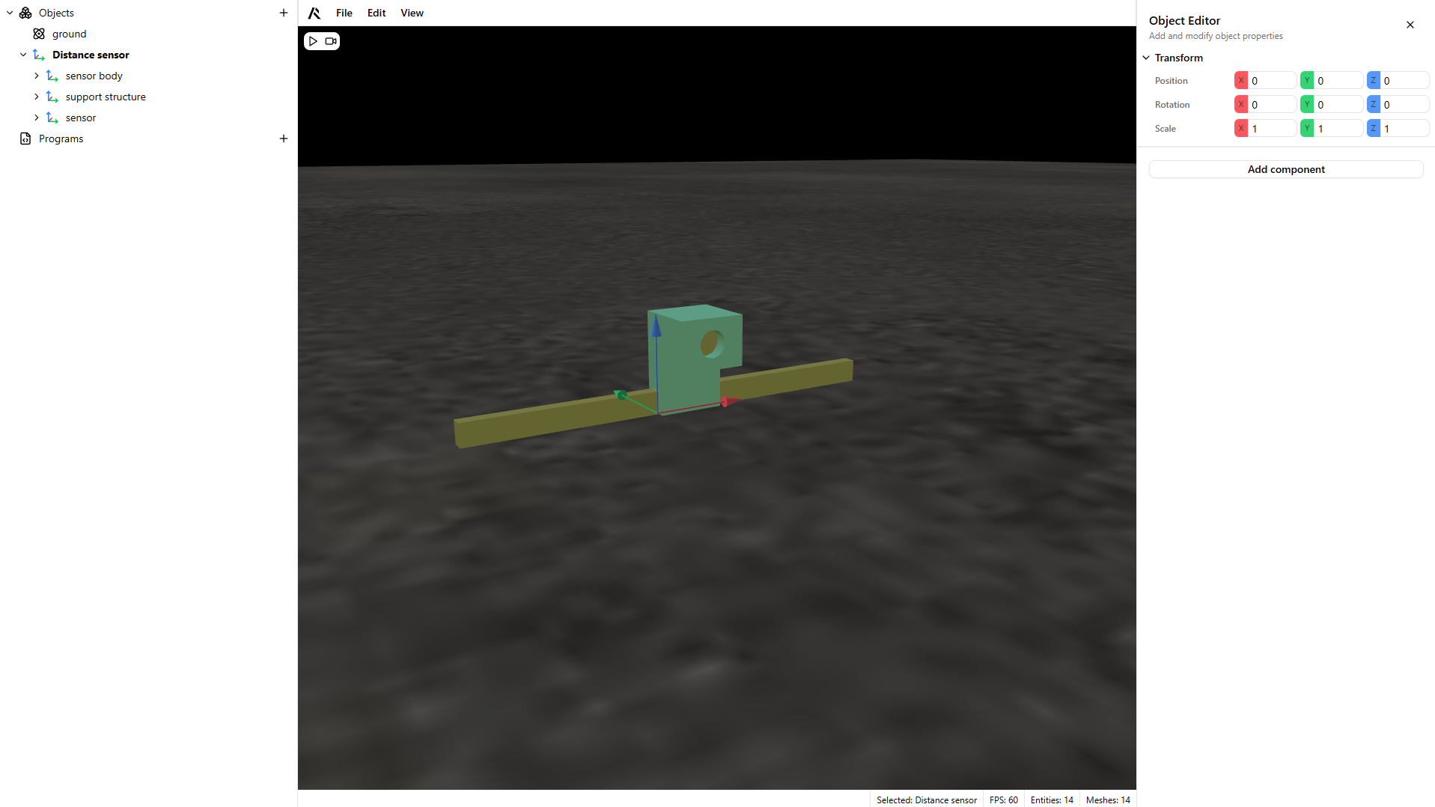Screen dimensions: 1435x807
Task: Select the sensor tree item
Action: tap(81, 118)
